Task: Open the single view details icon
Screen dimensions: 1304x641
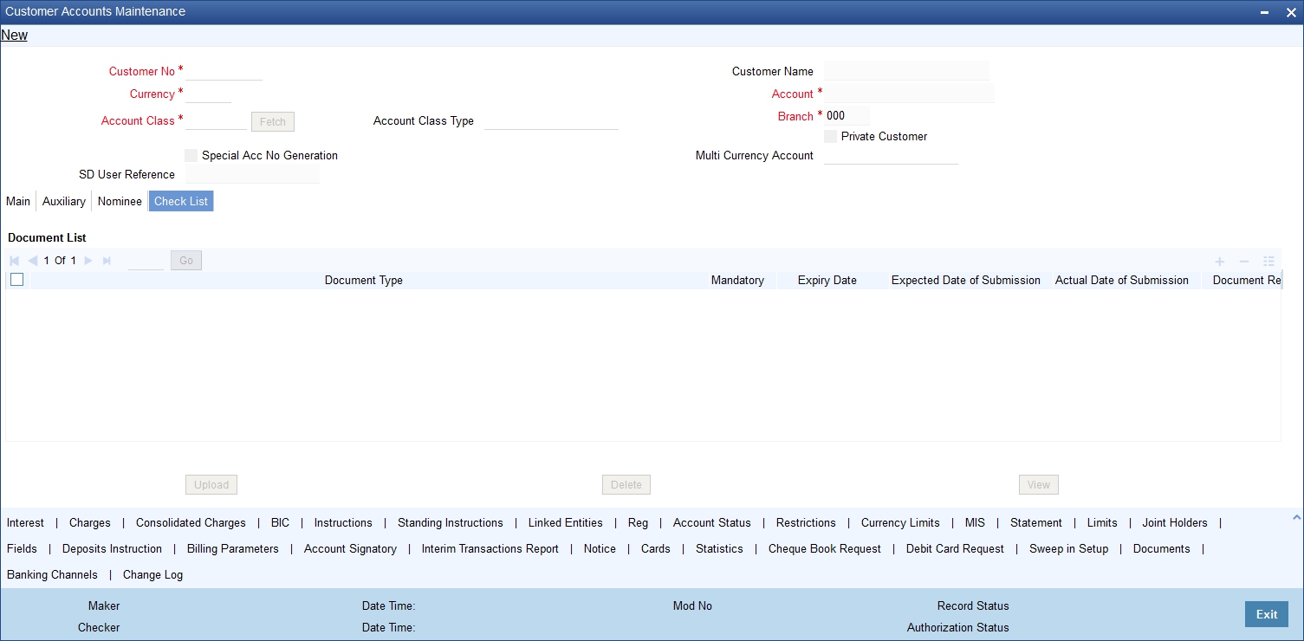Action: pyautogui.click(x=1268, y=261)
